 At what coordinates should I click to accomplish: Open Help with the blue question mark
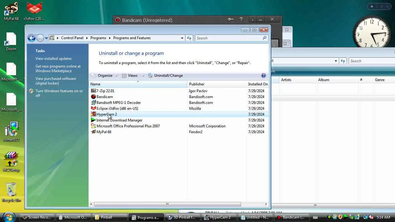pos(263,76)
